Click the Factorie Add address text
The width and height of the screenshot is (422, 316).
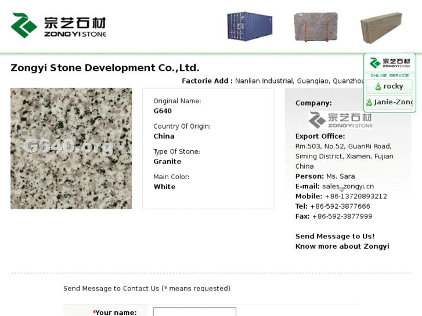pos(272,81)
